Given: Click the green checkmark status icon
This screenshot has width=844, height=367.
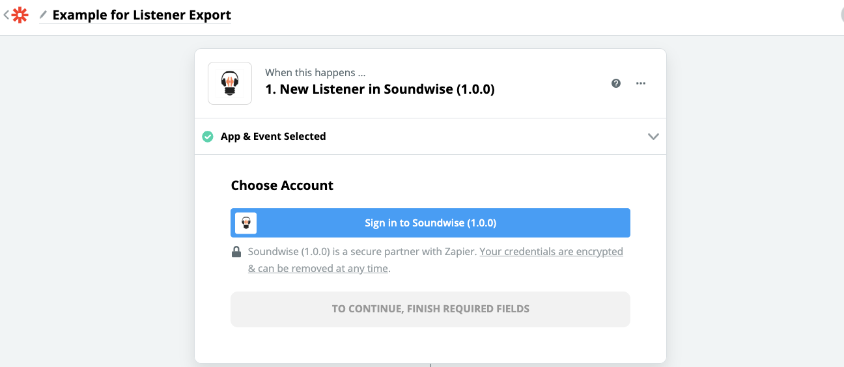Looking at the screenshot, I should [x=208, y=137].
